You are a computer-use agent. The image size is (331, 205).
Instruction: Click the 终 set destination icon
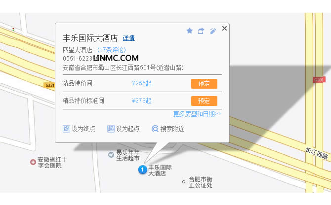[66, 129]
